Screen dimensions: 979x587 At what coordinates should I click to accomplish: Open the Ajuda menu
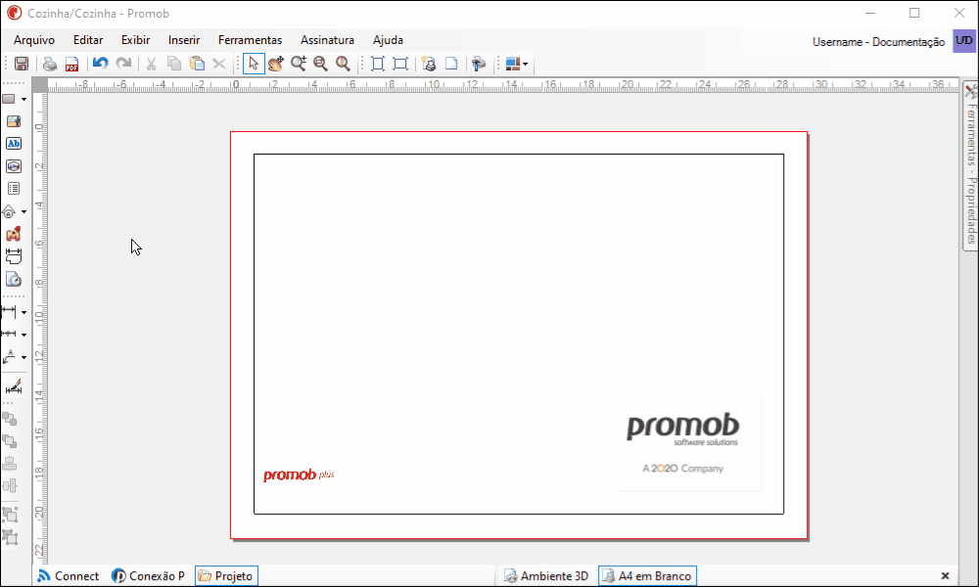tap(388, 40)
